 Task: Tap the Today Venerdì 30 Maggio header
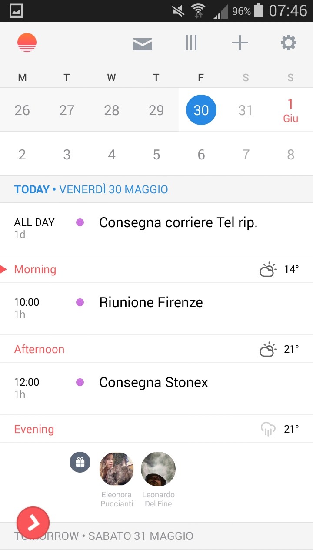click(x=91, y=189)
